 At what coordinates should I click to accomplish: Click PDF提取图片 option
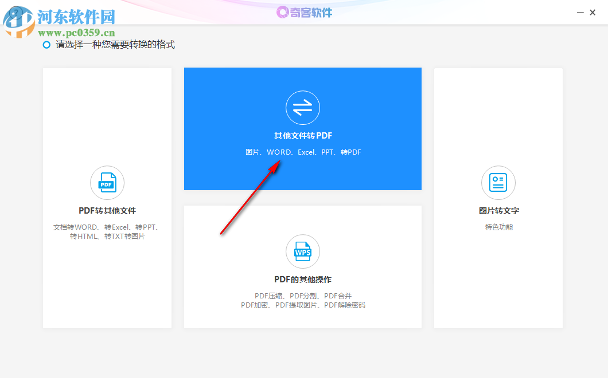297,305
